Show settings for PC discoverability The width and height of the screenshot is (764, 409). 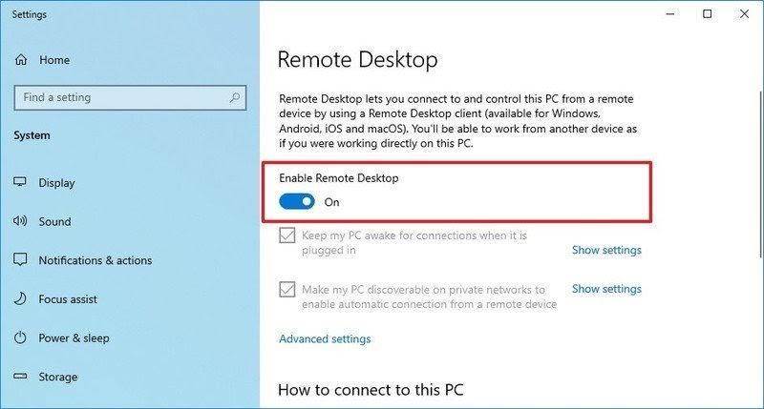(x=606, y=289)
